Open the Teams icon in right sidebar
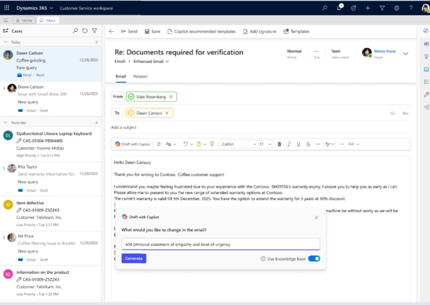The height and width of the screenshot is (305, 430). click(x=426, y=44)
